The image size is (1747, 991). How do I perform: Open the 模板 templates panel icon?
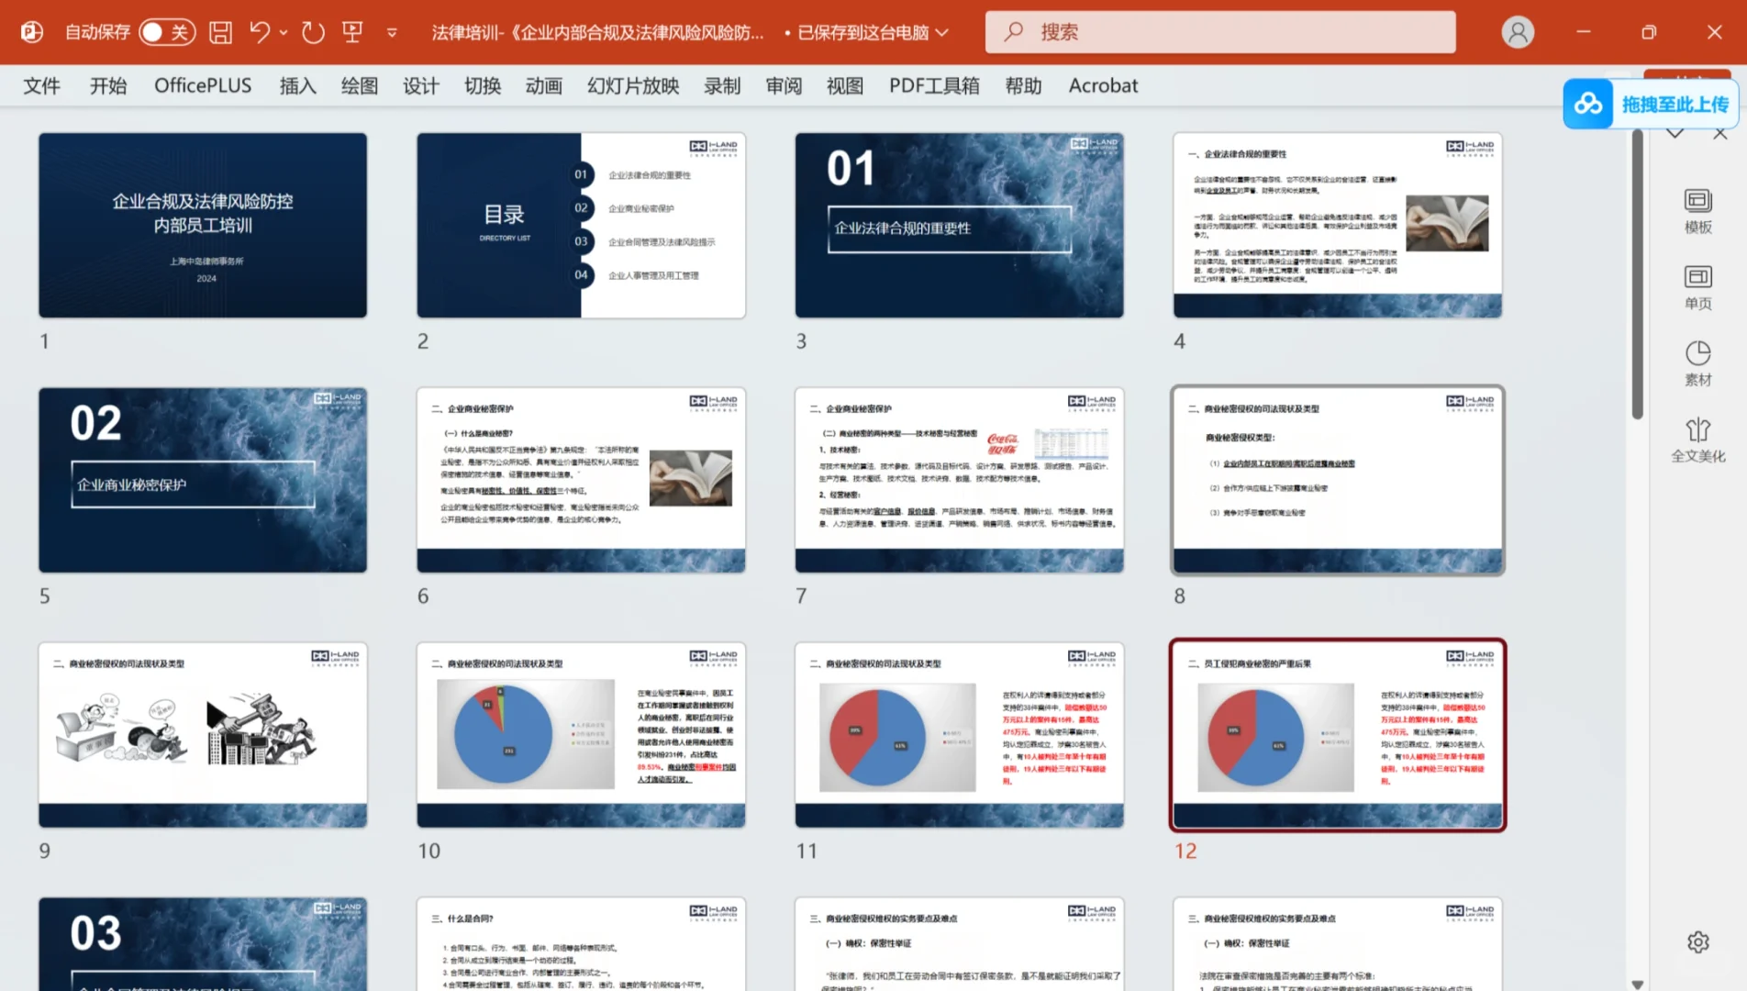point(1698,211)
